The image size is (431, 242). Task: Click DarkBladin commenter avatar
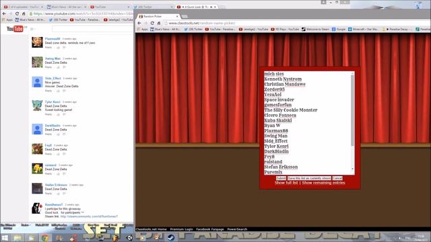click(37, 129)
